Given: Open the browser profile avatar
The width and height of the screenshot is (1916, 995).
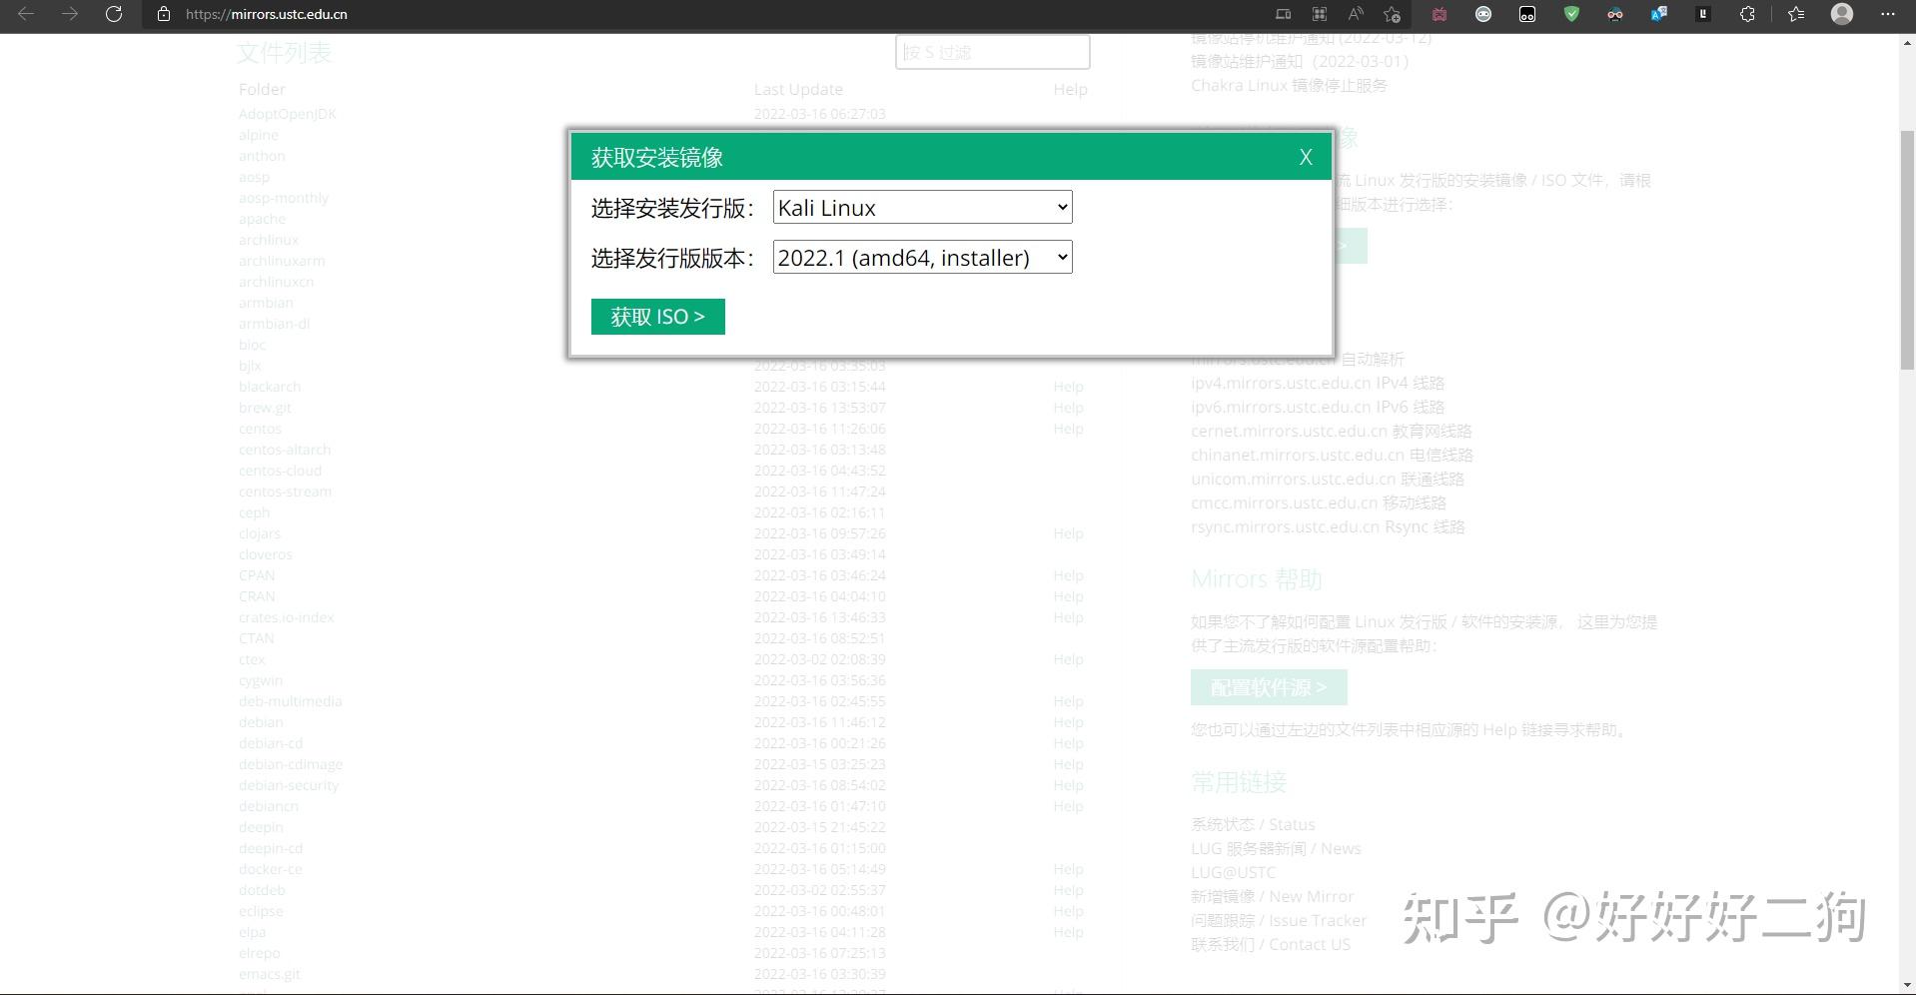Looking at the screenshot, I should click(1842, 14).
